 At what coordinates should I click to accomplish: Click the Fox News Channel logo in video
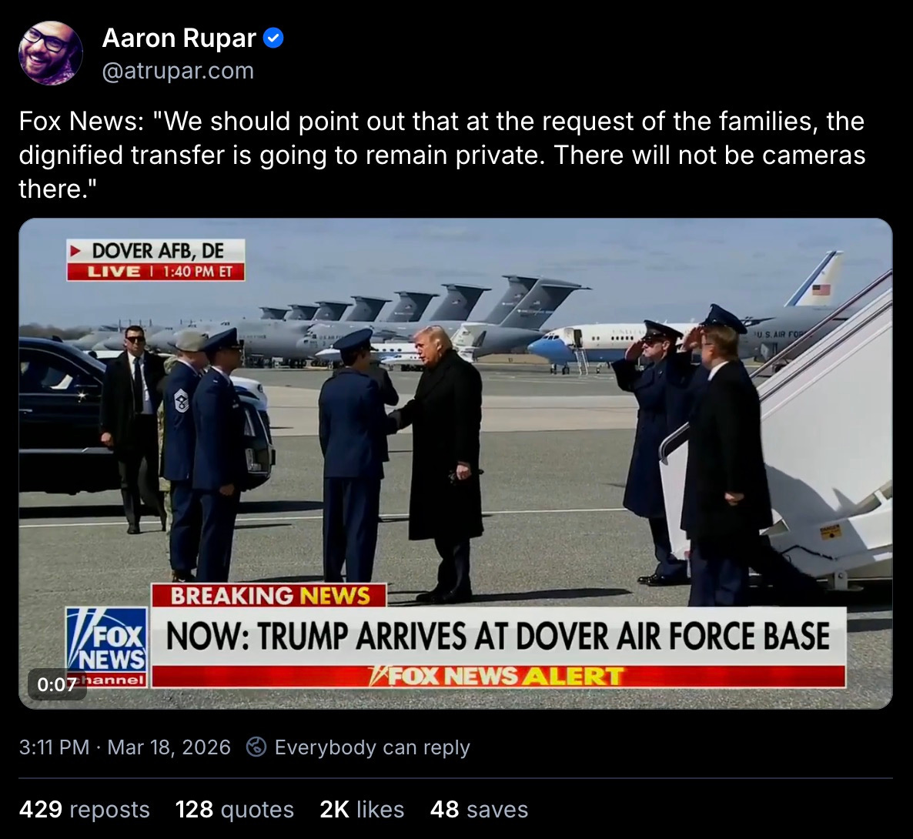click(107, 647)
